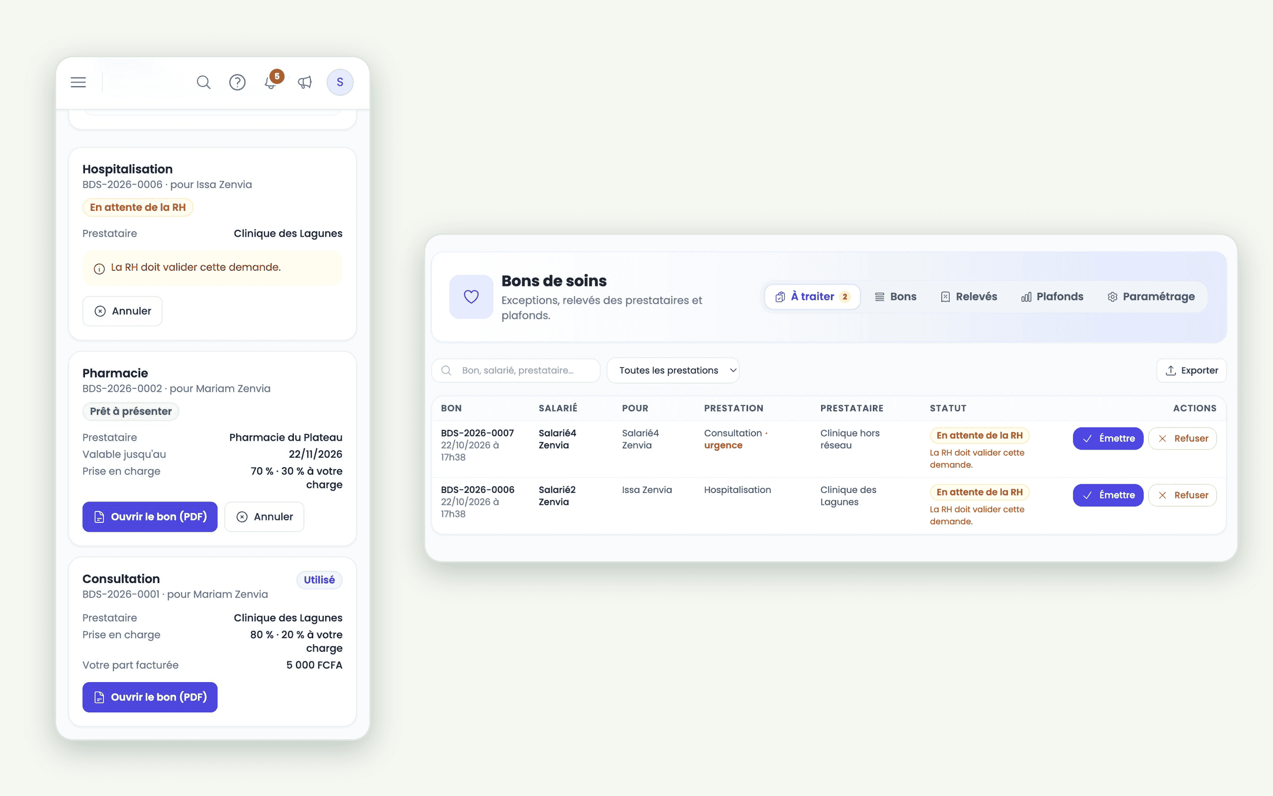The height and width of the screenshot is (796, 1273).
Task: Click the Clinique des Lagunes table cell
Action: (x=848, y=496)
